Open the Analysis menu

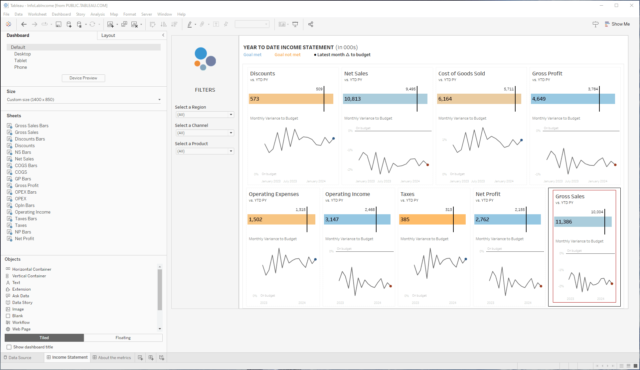click(x=97, y=14)
